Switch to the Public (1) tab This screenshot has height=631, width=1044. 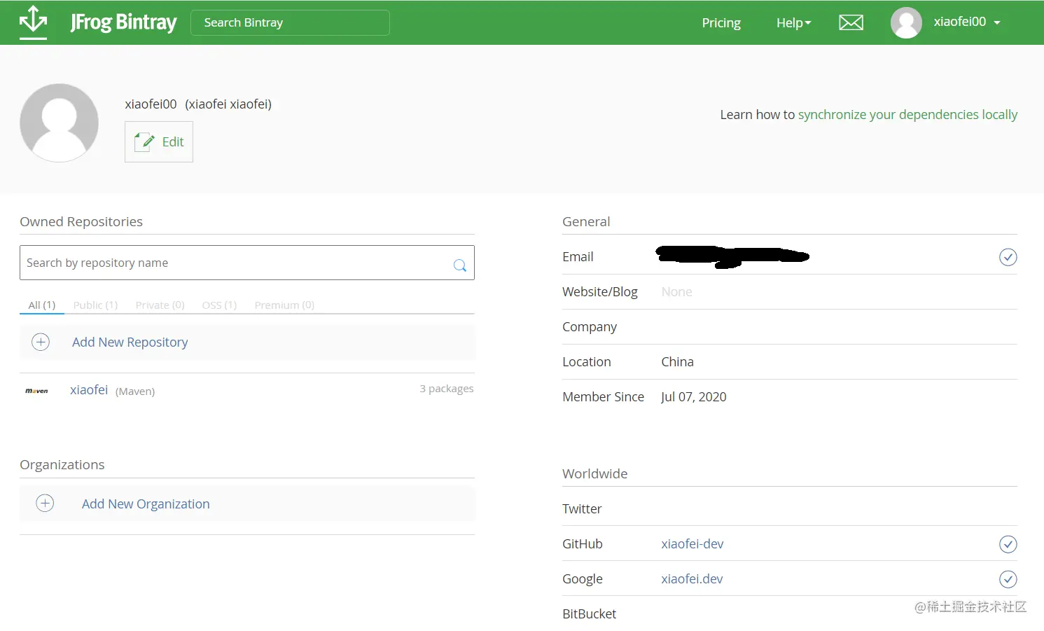point(95,305)
